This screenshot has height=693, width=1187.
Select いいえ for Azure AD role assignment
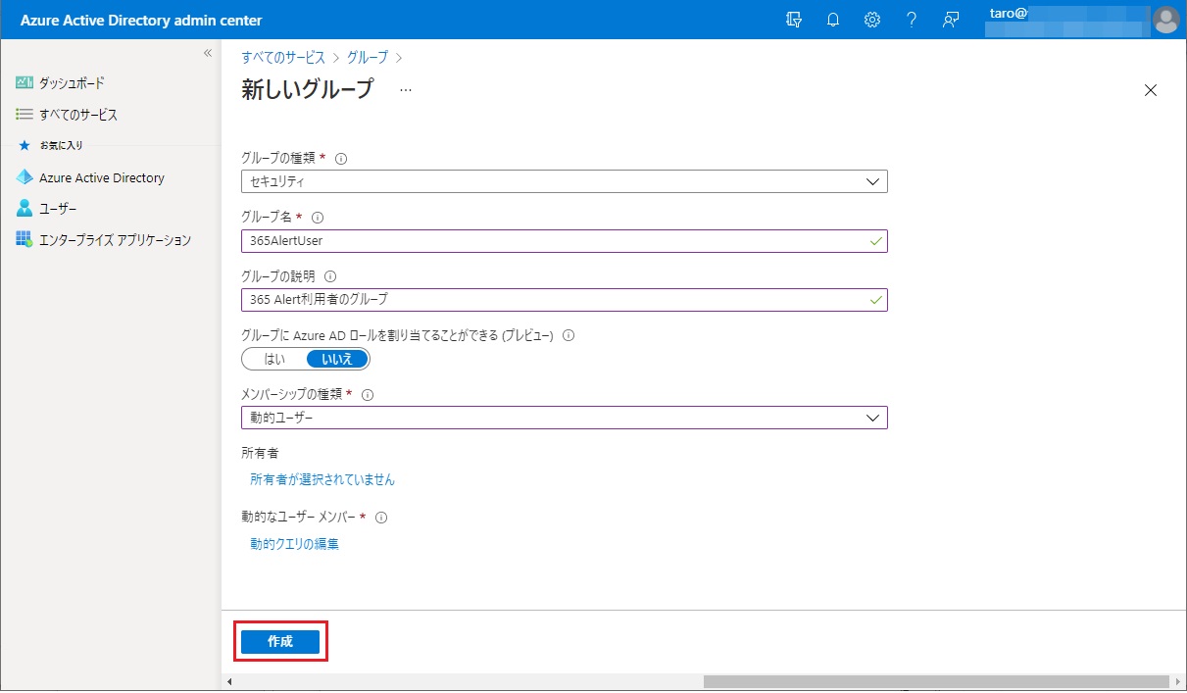click(337, 359)
